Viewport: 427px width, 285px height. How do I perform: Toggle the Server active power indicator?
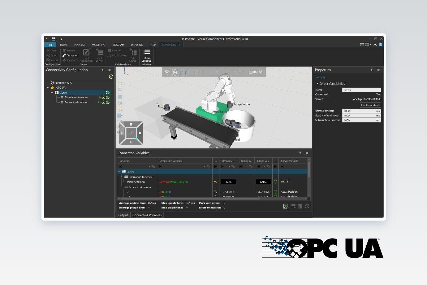(x=108, y=92)
